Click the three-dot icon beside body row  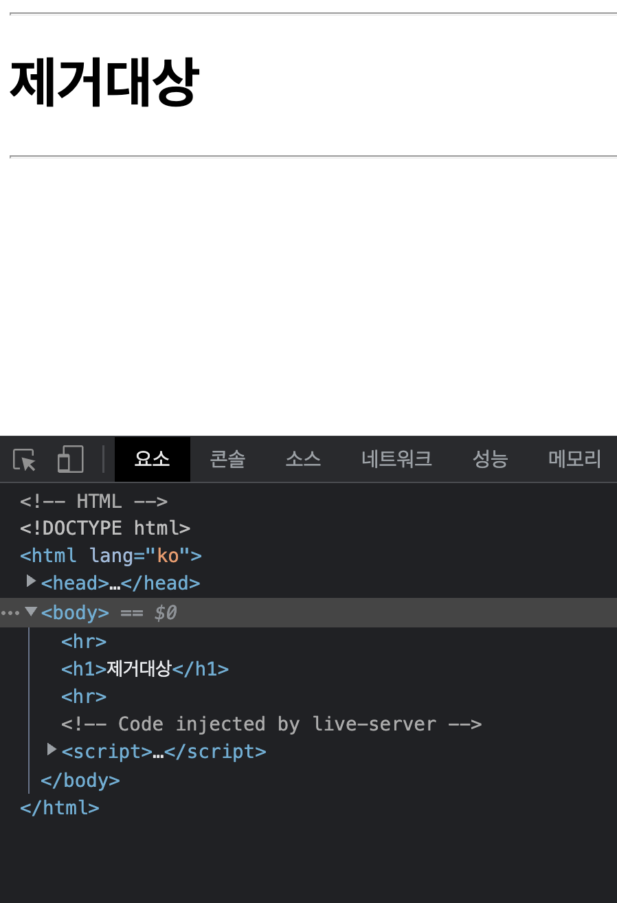pos(10,612)
